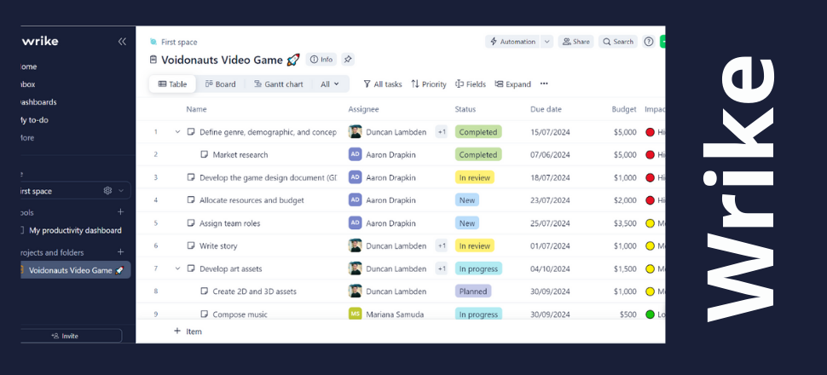Open Completed status for Market research
Screen dimensions: 827x375
pos(477,154)
